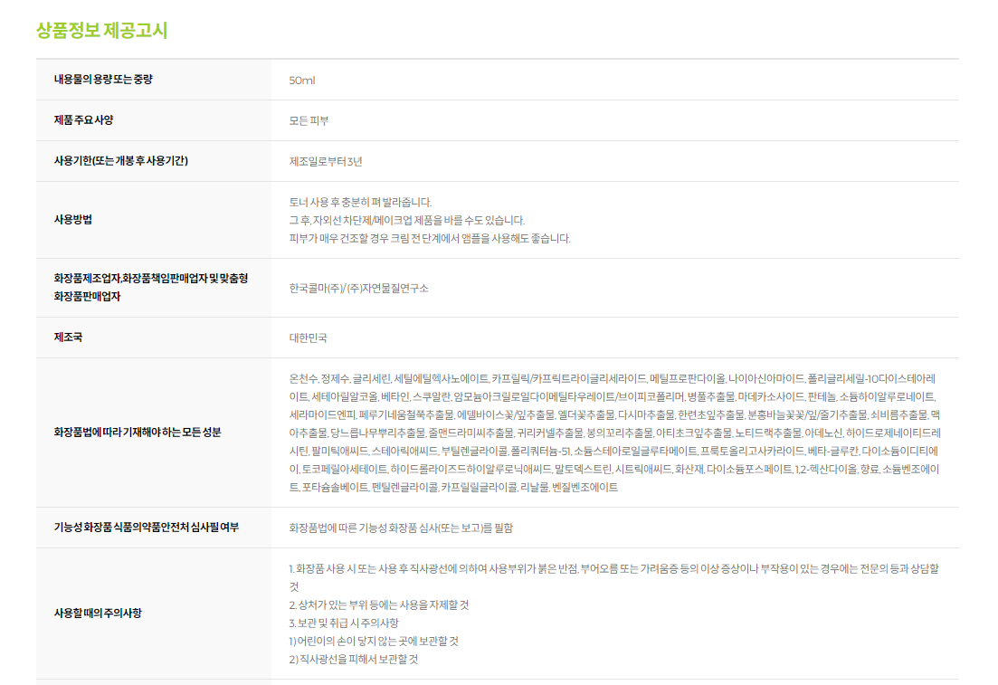Select the 한국콜마(주)/(주)자연물질연구소 text
The image size is (998, 685).
pos(358,288)
